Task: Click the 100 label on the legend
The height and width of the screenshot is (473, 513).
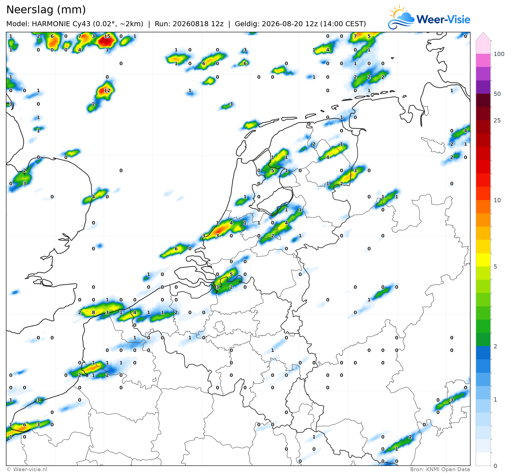Action: tap(499, 54)
